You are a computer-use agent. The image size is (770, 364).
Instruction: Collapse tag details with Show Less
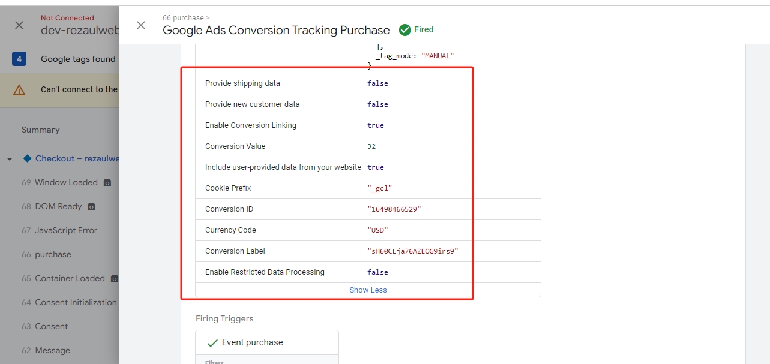coord(368,290)
